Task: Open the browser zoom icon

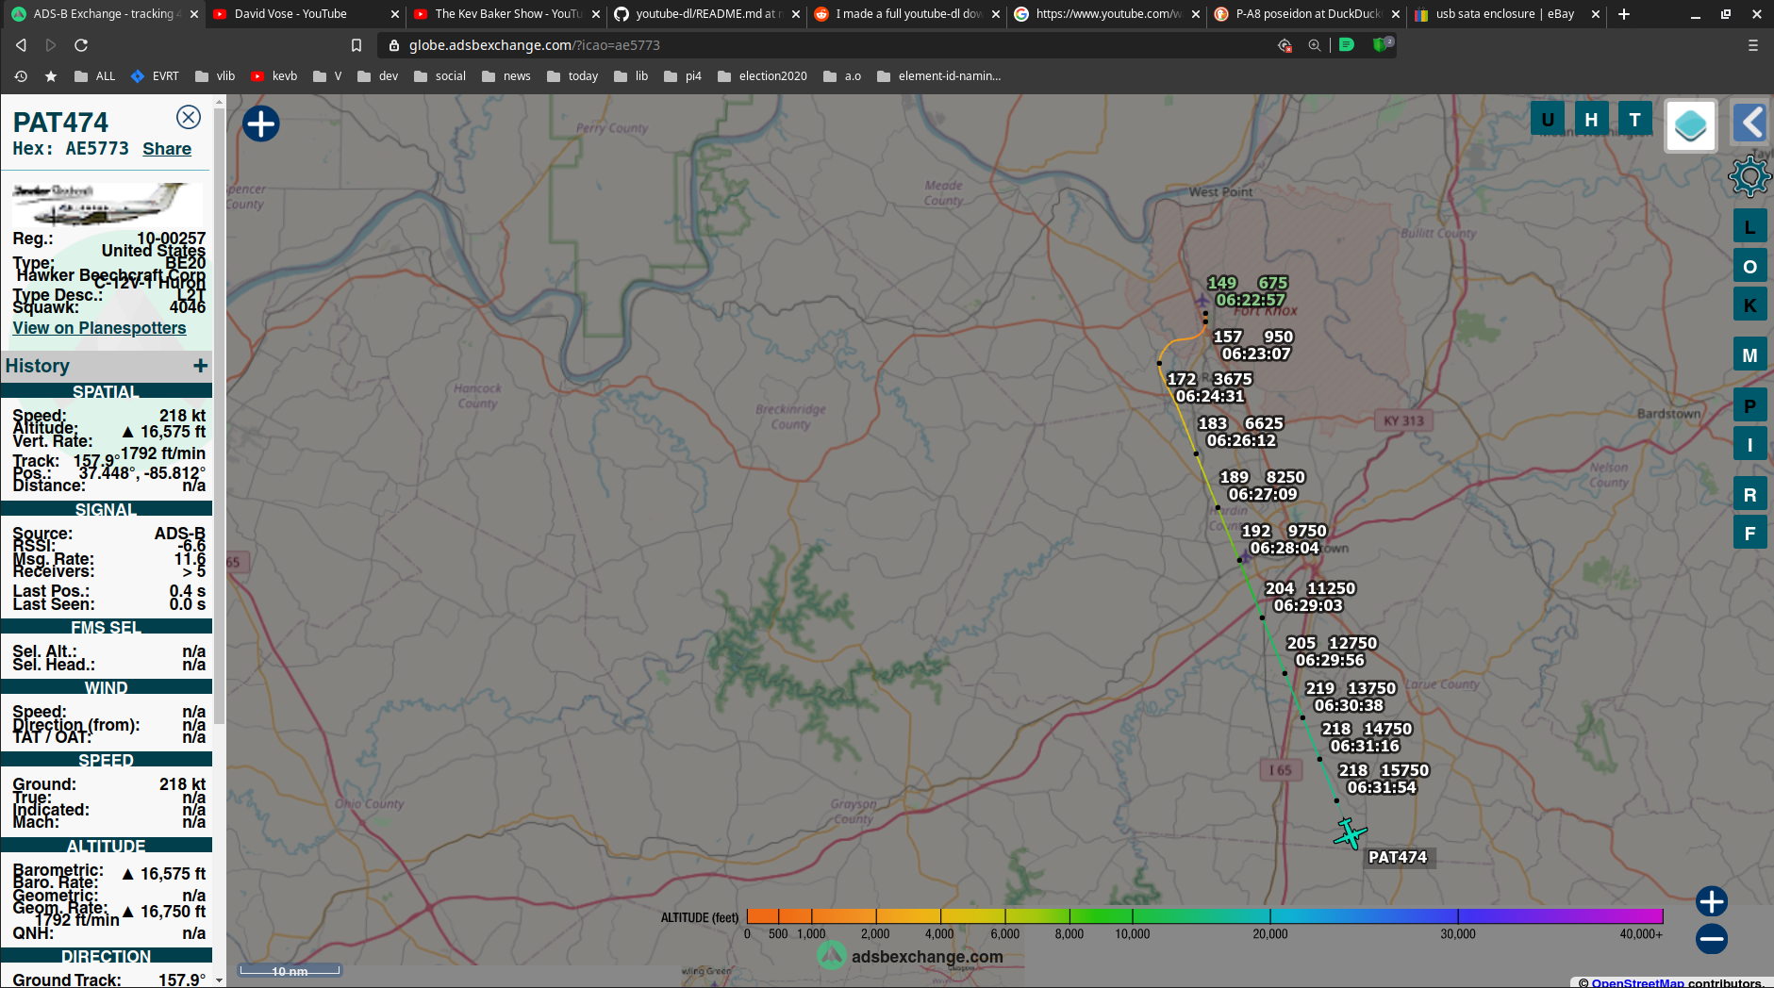Action: click(x=1314, y=45)
